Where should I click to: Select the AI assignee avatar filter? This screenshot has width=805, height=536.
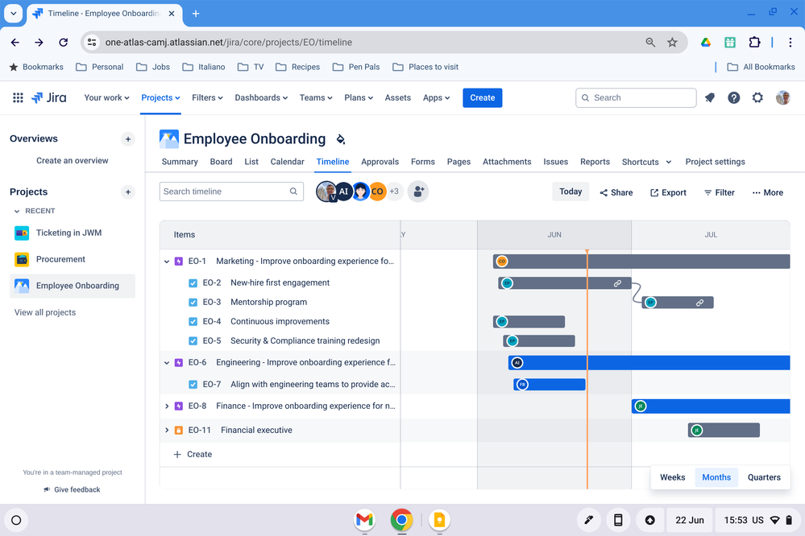click(x=343, y=192)
